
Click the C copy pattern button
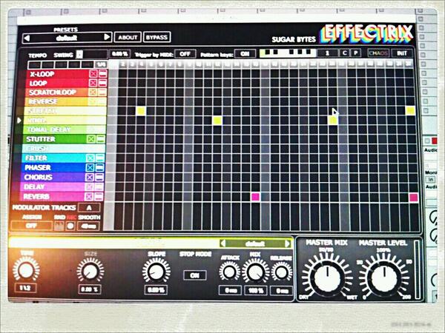tap(345, 53)
